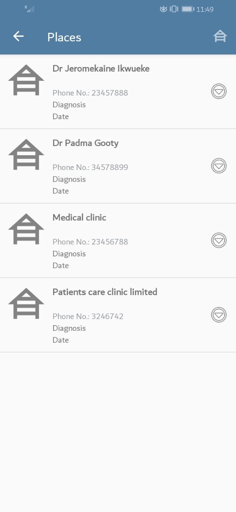This screenshot has width=236, height=512.
Task: Tap house icon beside Dr Padma Gooty
Action: [x=26, y=154]
